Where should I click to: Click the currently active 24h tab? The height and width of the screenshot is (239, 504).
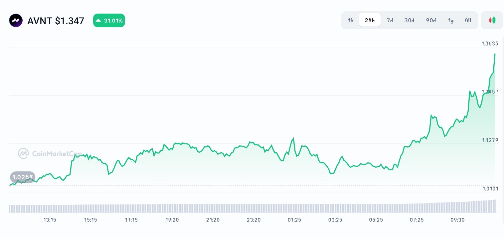(370, 20)
